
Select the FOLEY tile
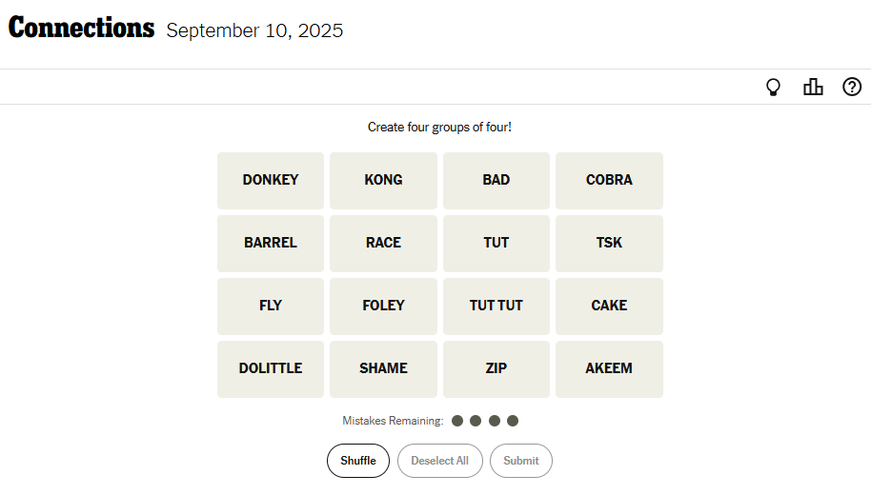coord(383,306)
